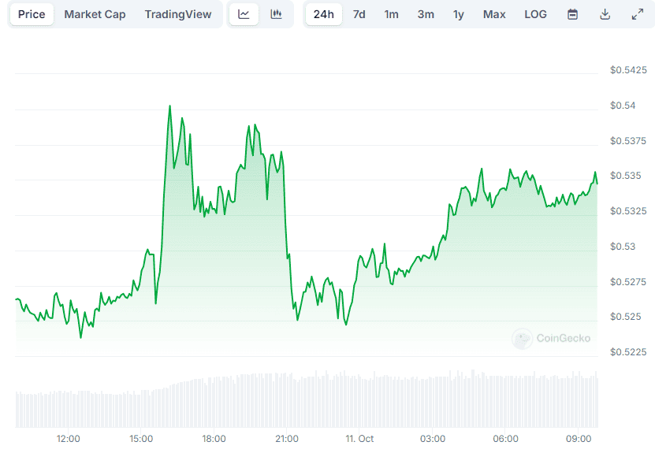Switch to TradingView tab
655x453 pixels.
178,14
